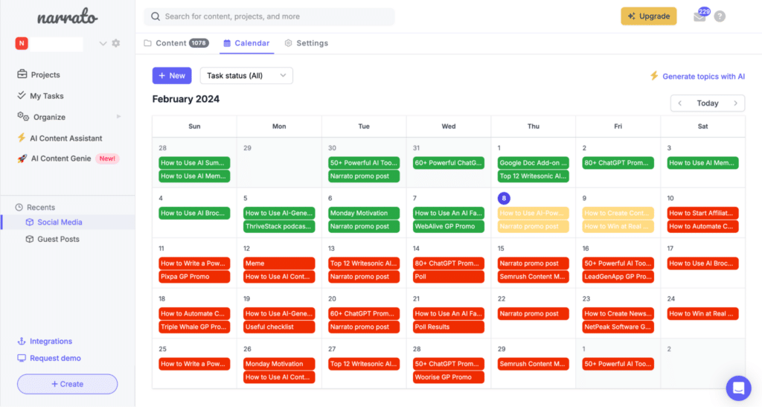Select the Guest Posts project
762x407 pixels.
tap(58, 239)
